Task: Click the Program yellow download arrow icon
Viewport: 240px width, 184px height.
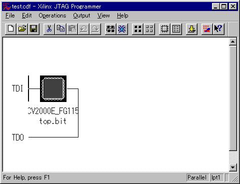Action: coord(191,29)
